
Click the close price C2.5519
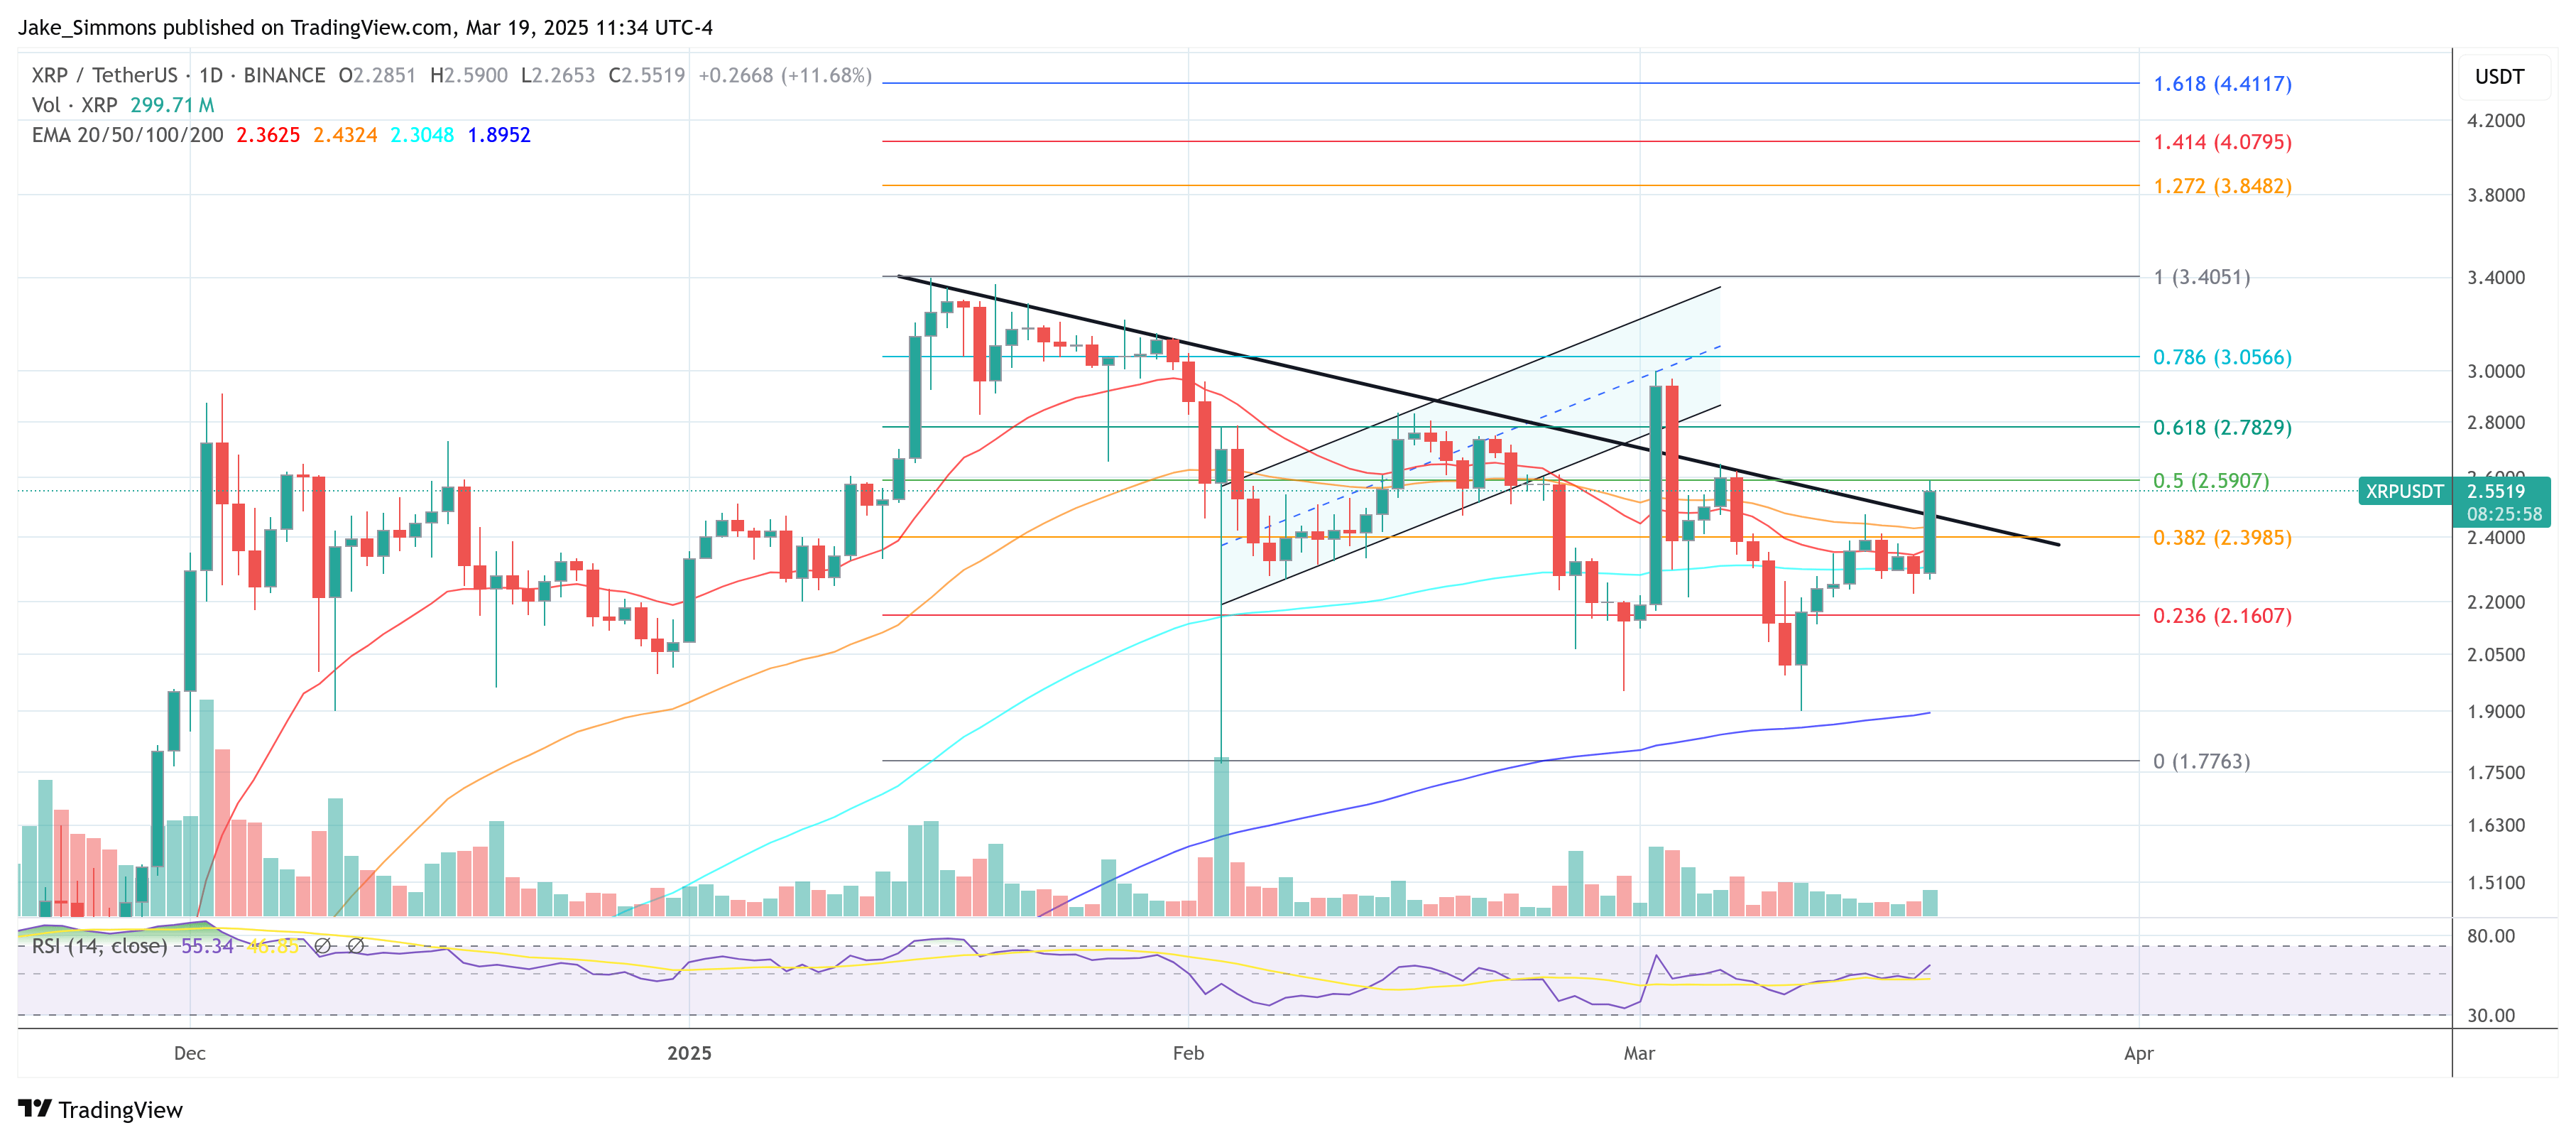[647, 75]
